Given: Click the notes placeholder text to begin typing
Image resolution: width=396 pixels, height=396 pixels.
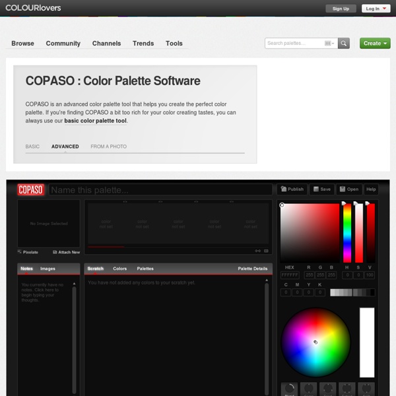Looking at the screenshot, I should pyautogui.click(x=42, y=292).
